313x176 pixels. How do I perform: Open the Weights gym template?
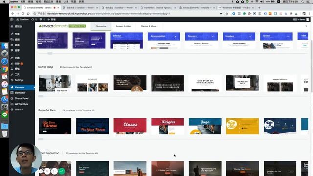click(167, 126)
